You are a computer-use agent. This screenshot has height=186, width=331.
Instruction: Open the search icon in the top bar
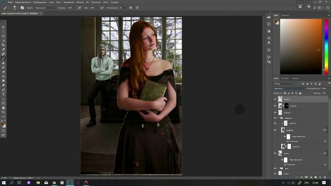tap(314, 8)
